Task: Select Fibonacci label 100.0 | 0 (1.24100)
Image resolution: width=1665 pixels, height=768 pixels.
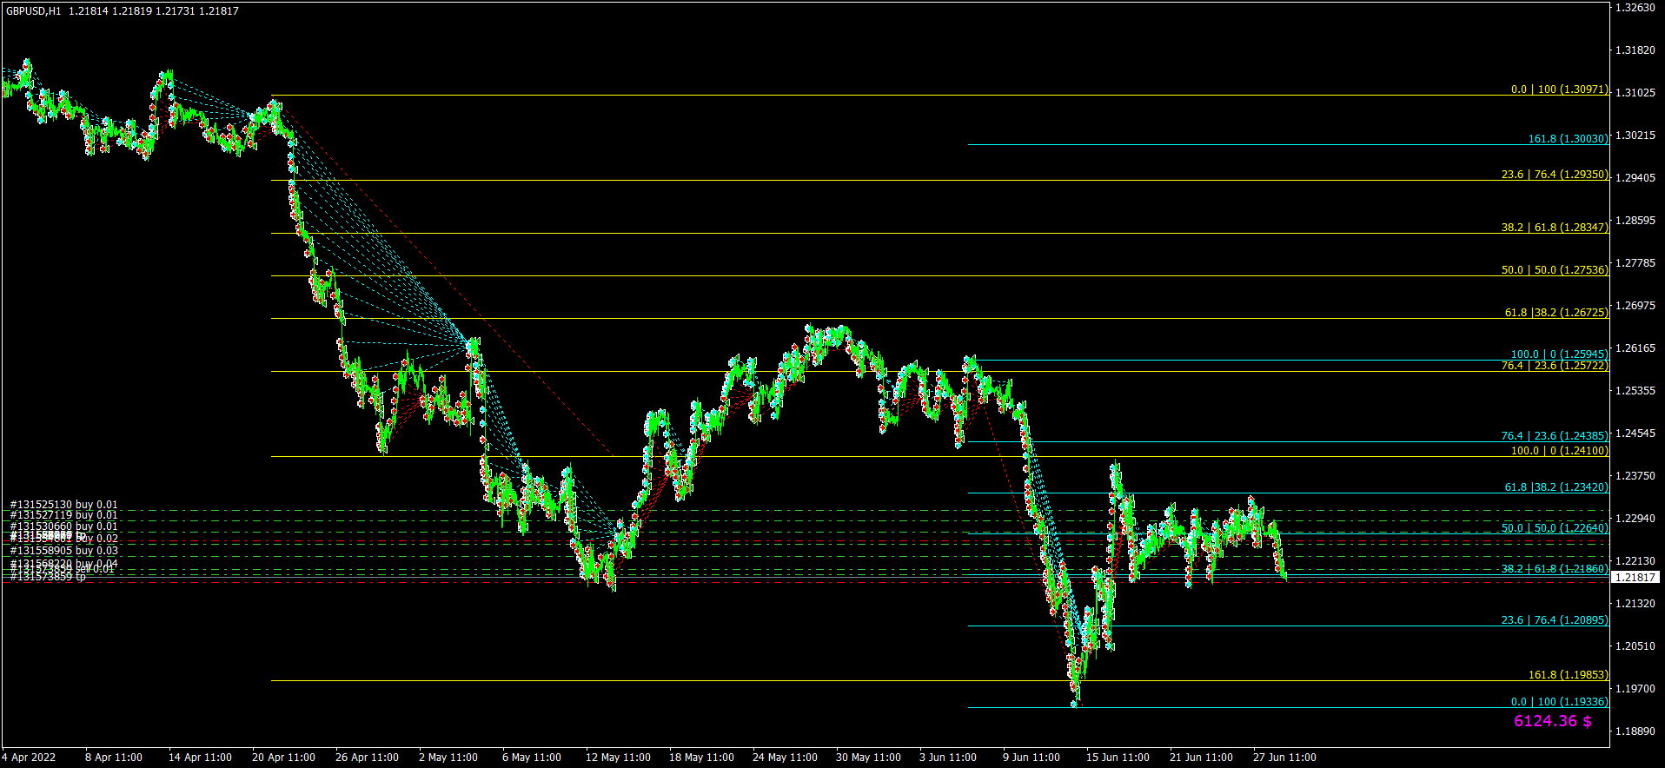Action: point(1559,451)
